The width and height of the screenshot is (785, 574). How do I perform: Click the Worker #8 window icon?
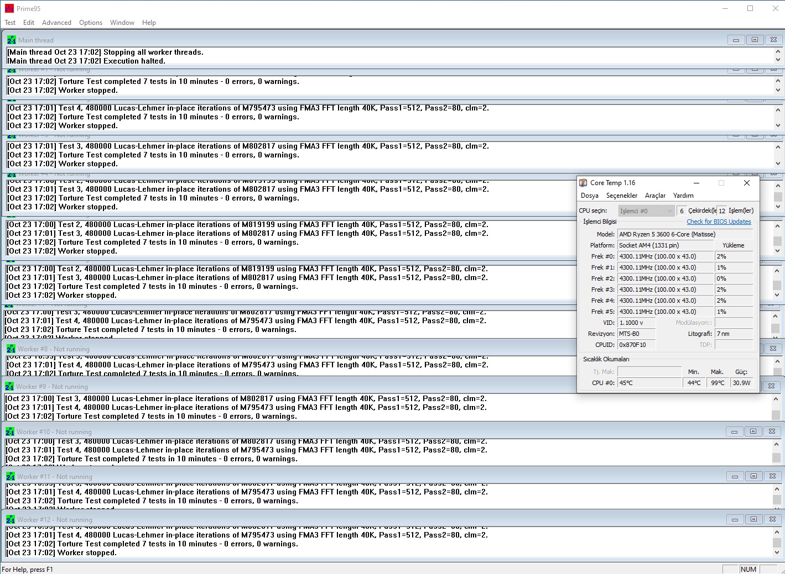(11, 349)
